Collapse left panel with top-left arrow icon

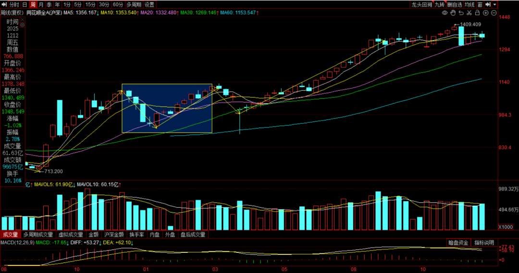point(4,4)
